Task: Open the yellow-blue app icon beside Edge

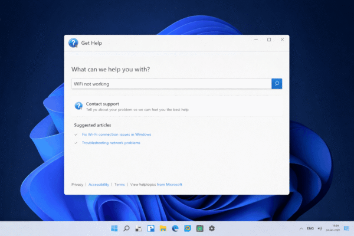Action: [188, 228]
